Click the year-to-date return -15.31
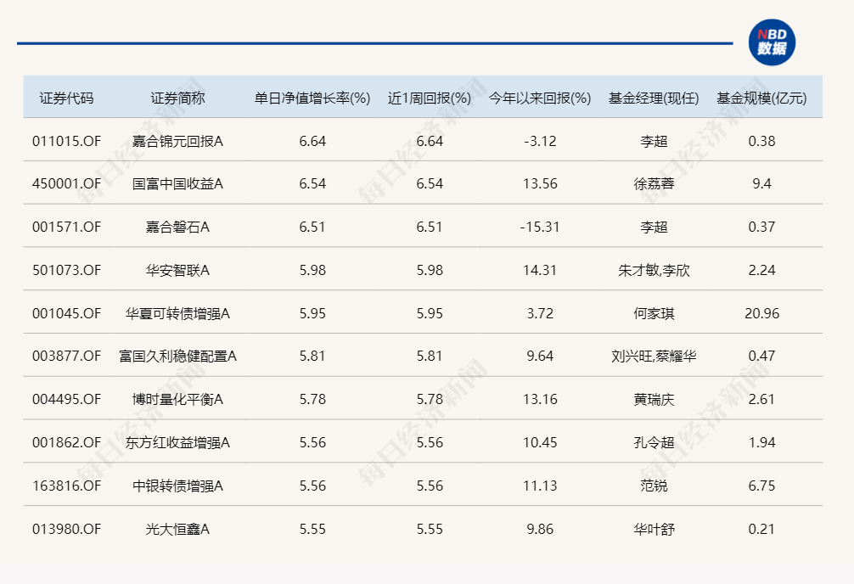 pos(540,227)
